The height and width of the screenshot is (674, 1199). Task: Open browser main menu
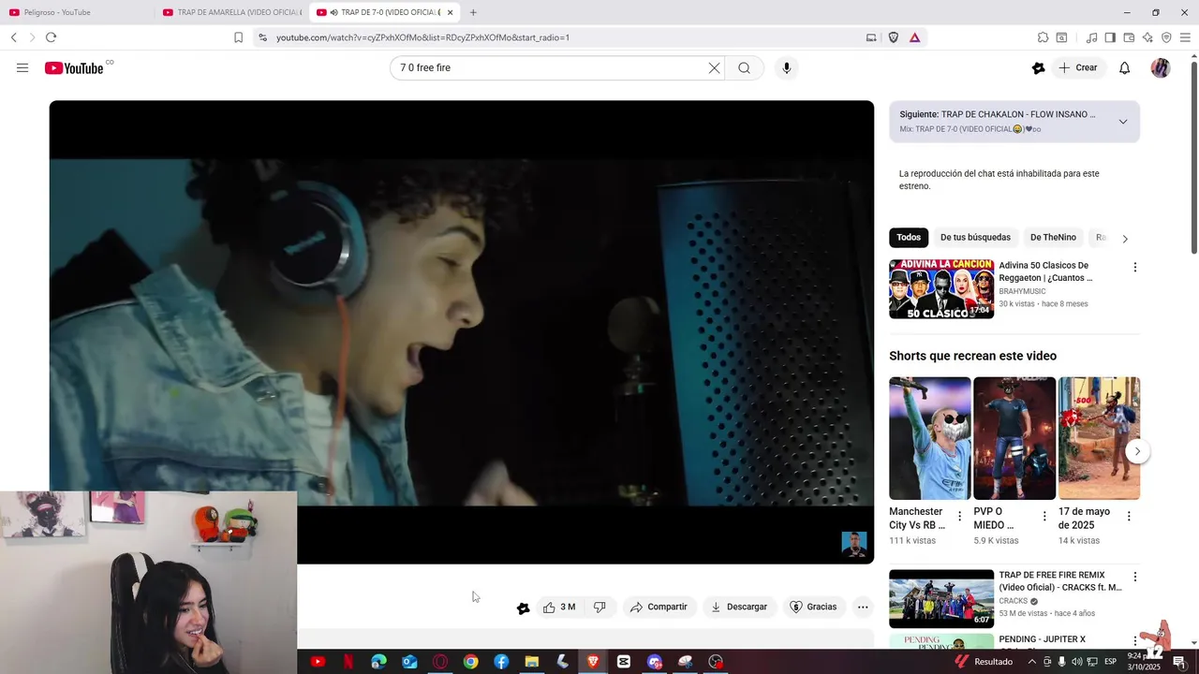tap(1186, 37)
